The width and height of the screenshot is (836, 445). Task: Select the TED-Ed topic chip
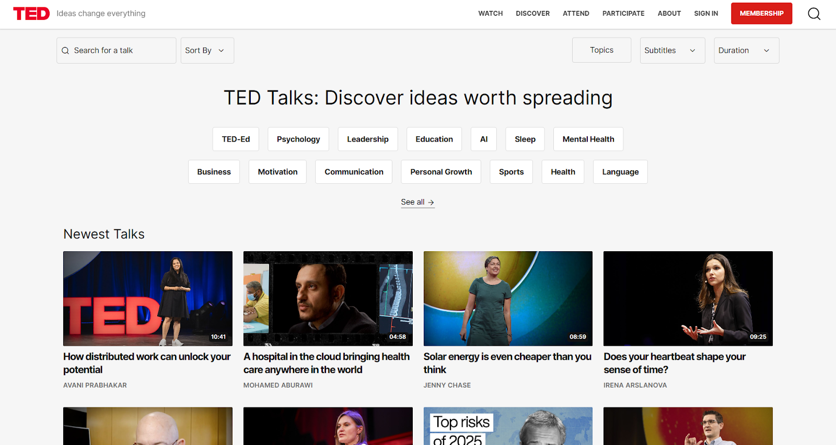click(x=236, y=139)
